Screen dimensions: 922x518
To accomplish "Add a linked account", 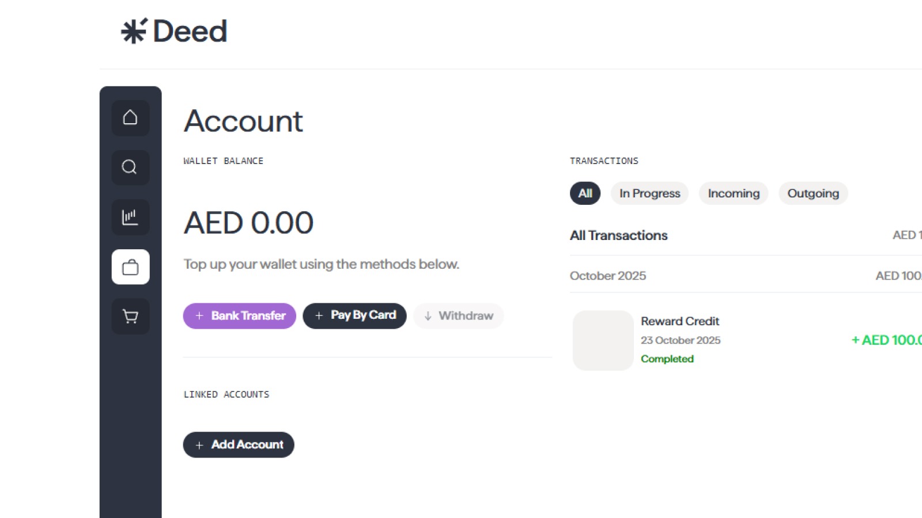I will point(239,444).
